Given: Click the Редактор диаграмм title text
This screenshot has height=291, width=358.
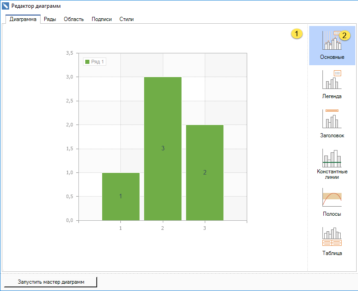Looking at the screenshot, I should pyautogui.click(x=36, y=6).
